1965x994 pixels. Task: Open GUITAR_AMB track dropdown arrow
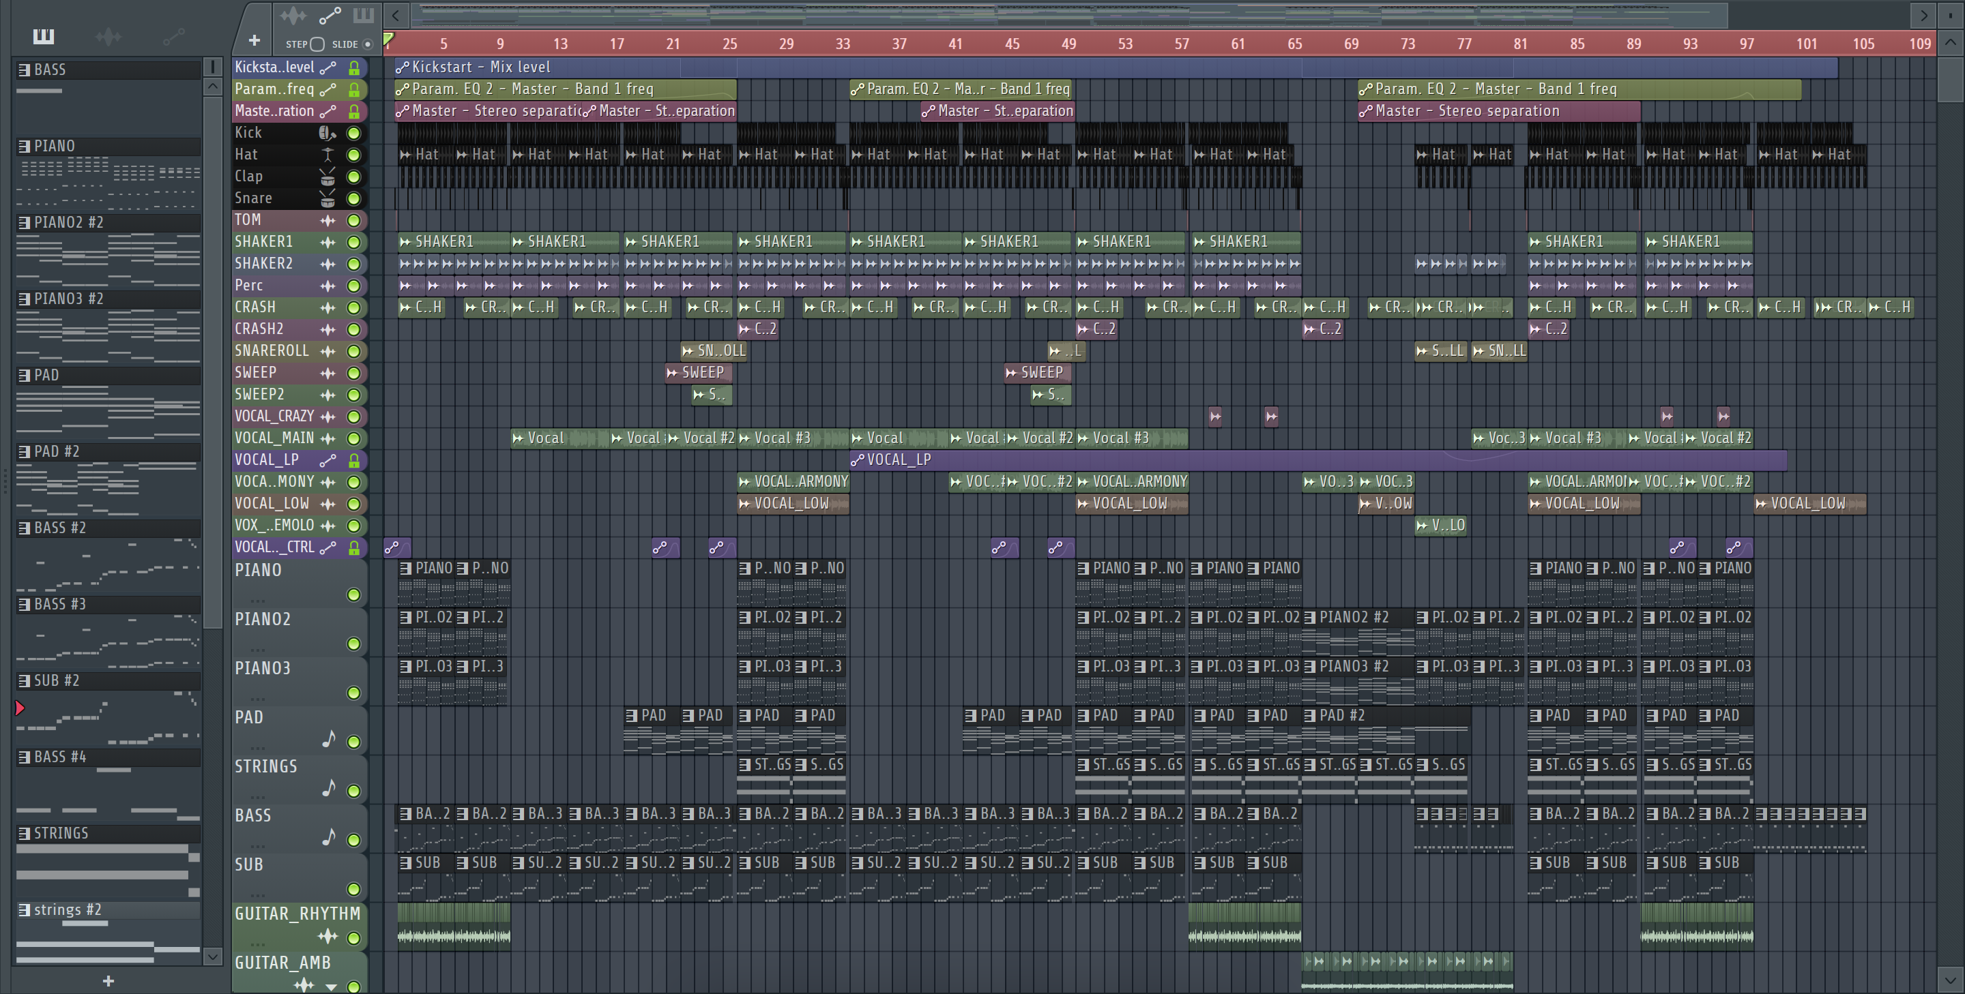[332, 987]
